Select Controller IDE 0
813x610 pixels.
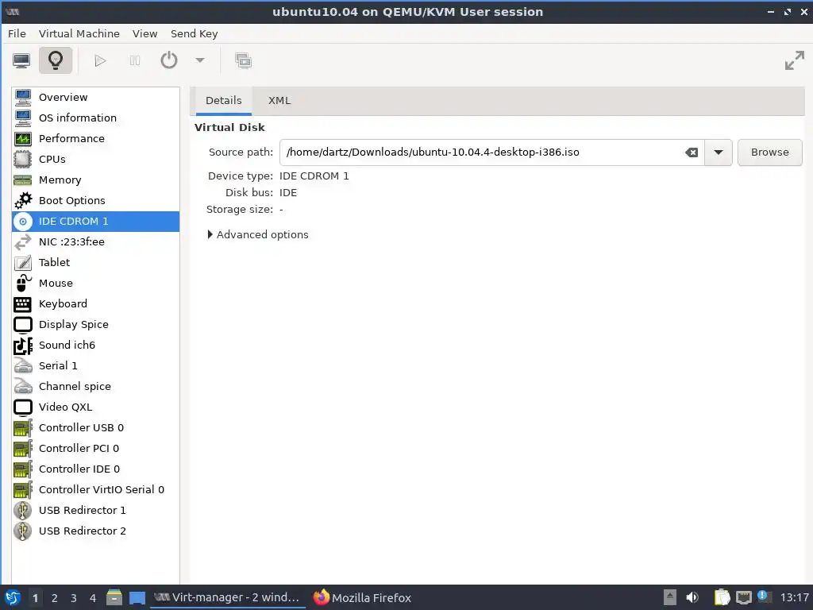coord(95,469)
